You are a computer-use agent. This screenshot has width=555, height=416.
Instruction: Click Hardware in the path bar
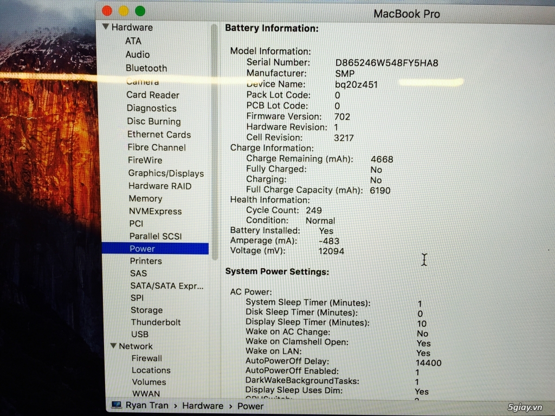tap(203, 406)
